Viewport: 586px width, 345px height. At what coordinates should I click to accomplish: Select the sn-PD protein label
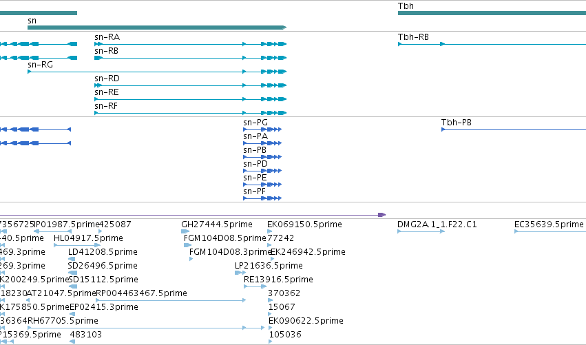pos(255,164)
